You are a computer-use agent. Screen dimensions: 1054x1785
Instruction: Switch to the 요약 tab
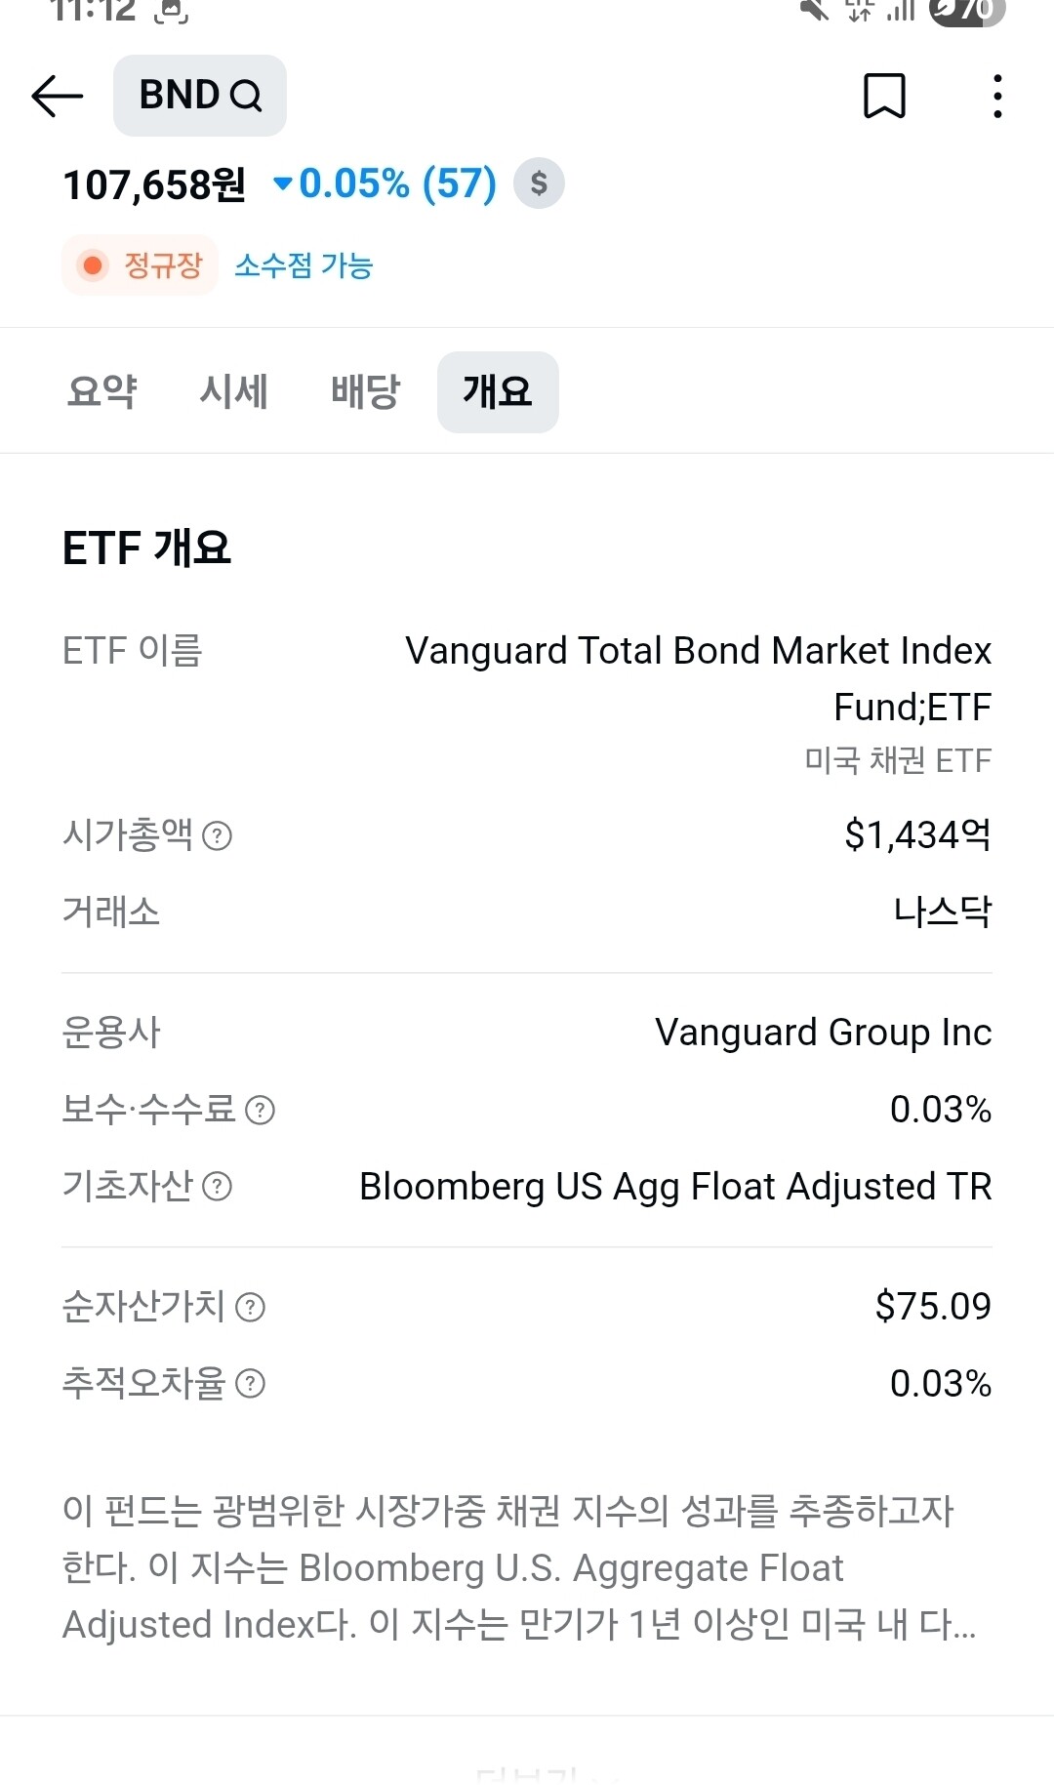pos(101,391)
